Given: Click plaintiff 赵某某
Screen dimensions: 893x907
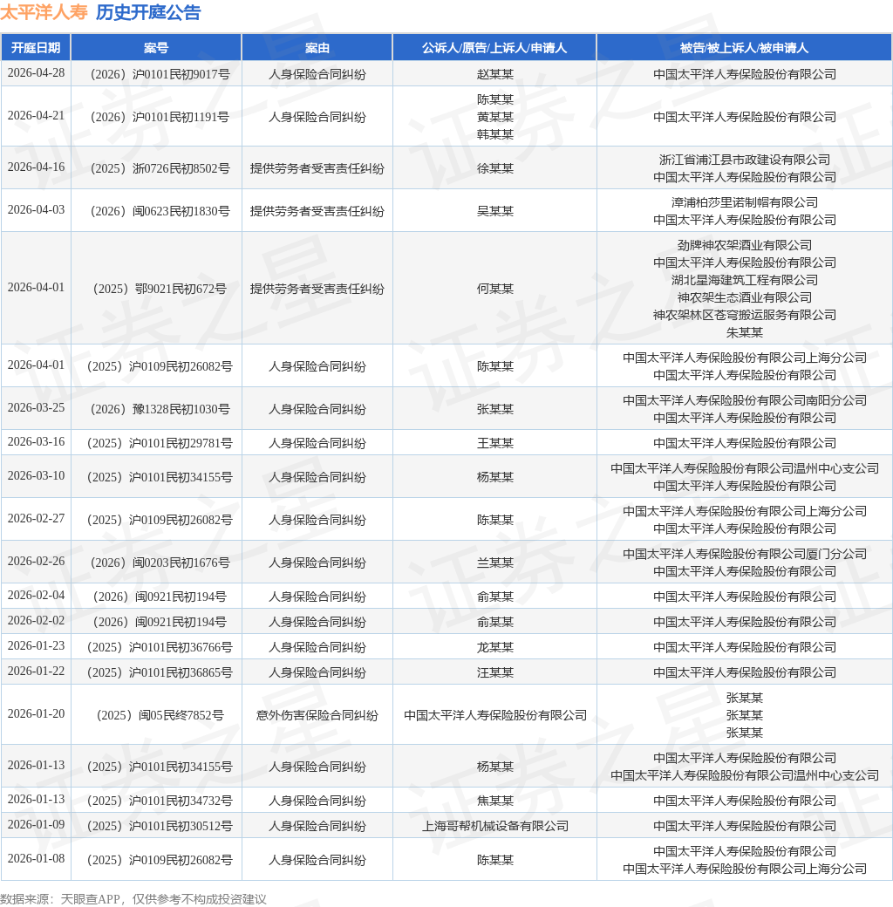Looking at the screenshot, I should click(495, 74).
